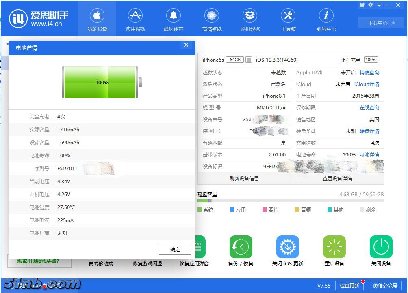This screenshot has width=408, height=293.
Task: Open the 我的设备 (My Device) tab
Action: pyautogui.click(x=97, y=19)
